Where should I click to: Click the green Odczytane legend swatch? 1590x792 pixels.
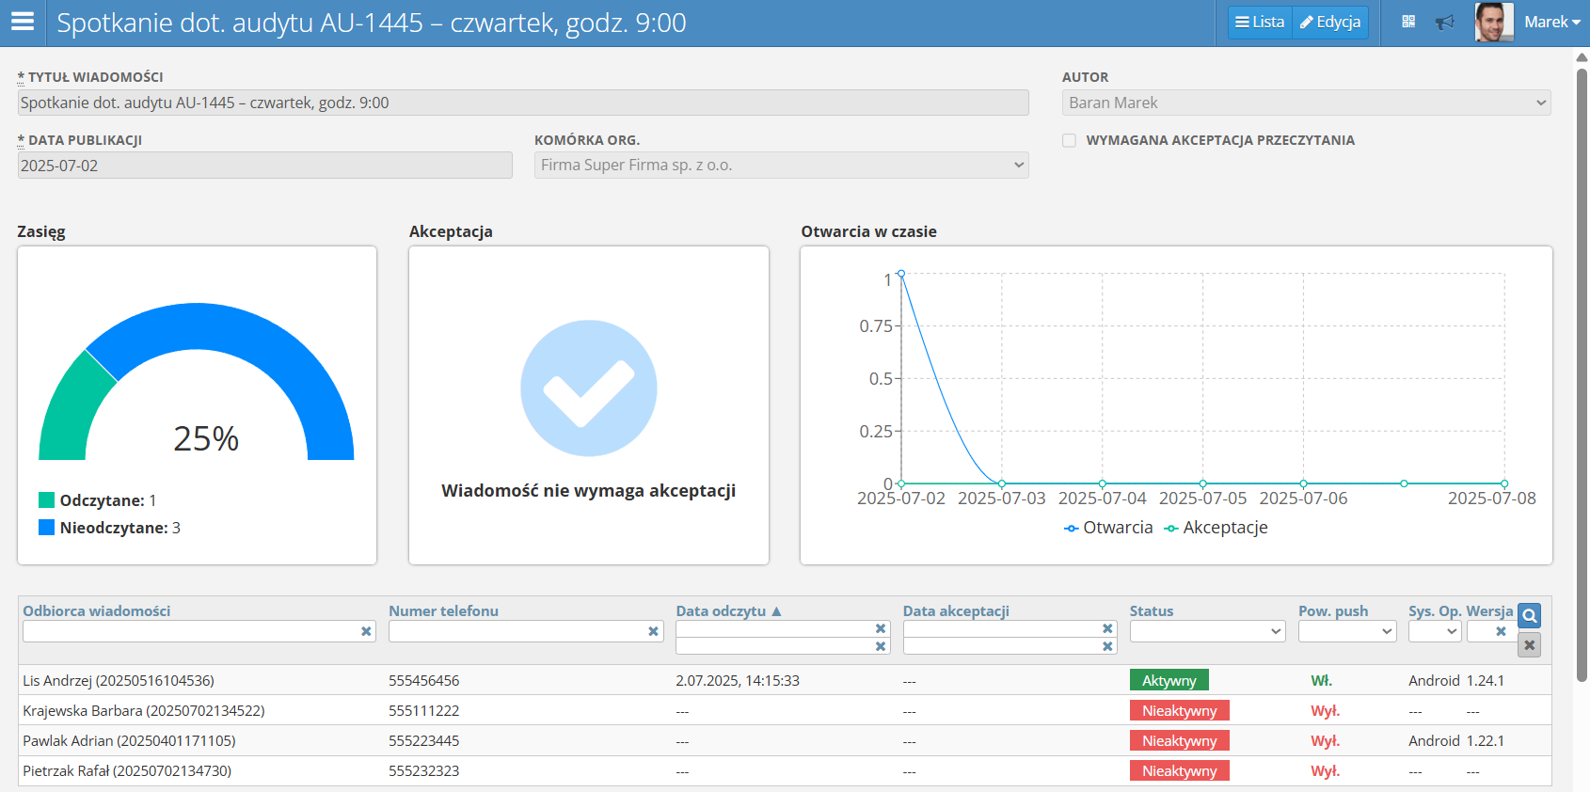click(x=46, y=499)
